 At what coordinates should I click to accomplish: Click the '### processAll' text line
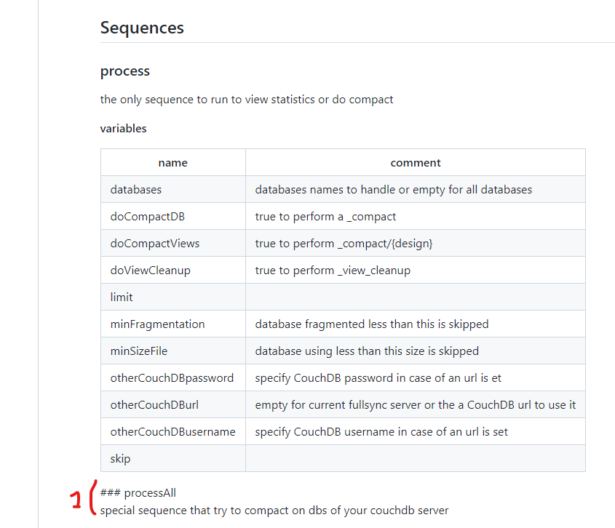pyautogui.click(x=138, y=492)
